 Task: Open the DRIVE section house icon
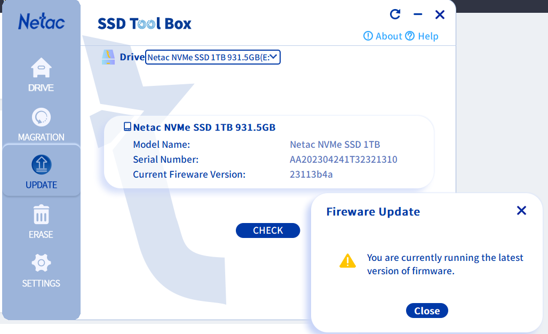point(41,67)
